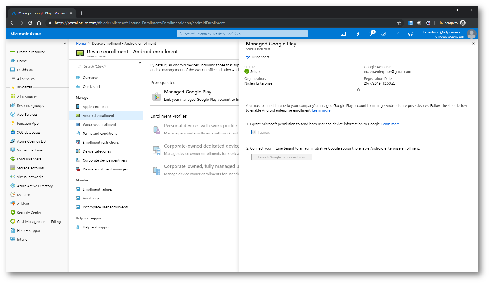This screenshot has width=490, height=284.
Task: Open Load balancers favorite
Action: tap(26, 159)
